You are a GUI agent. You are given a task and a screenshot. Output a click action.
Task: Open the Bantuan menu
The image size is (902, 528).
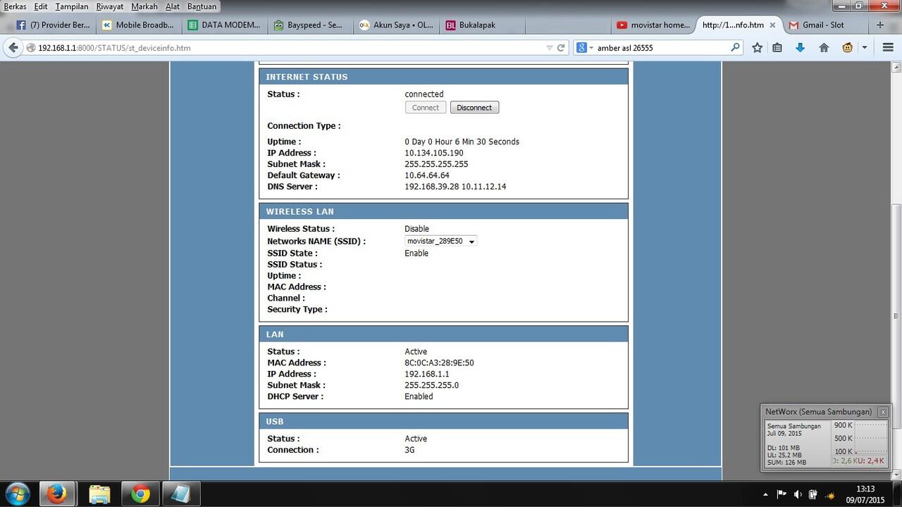tap(202, 6)
